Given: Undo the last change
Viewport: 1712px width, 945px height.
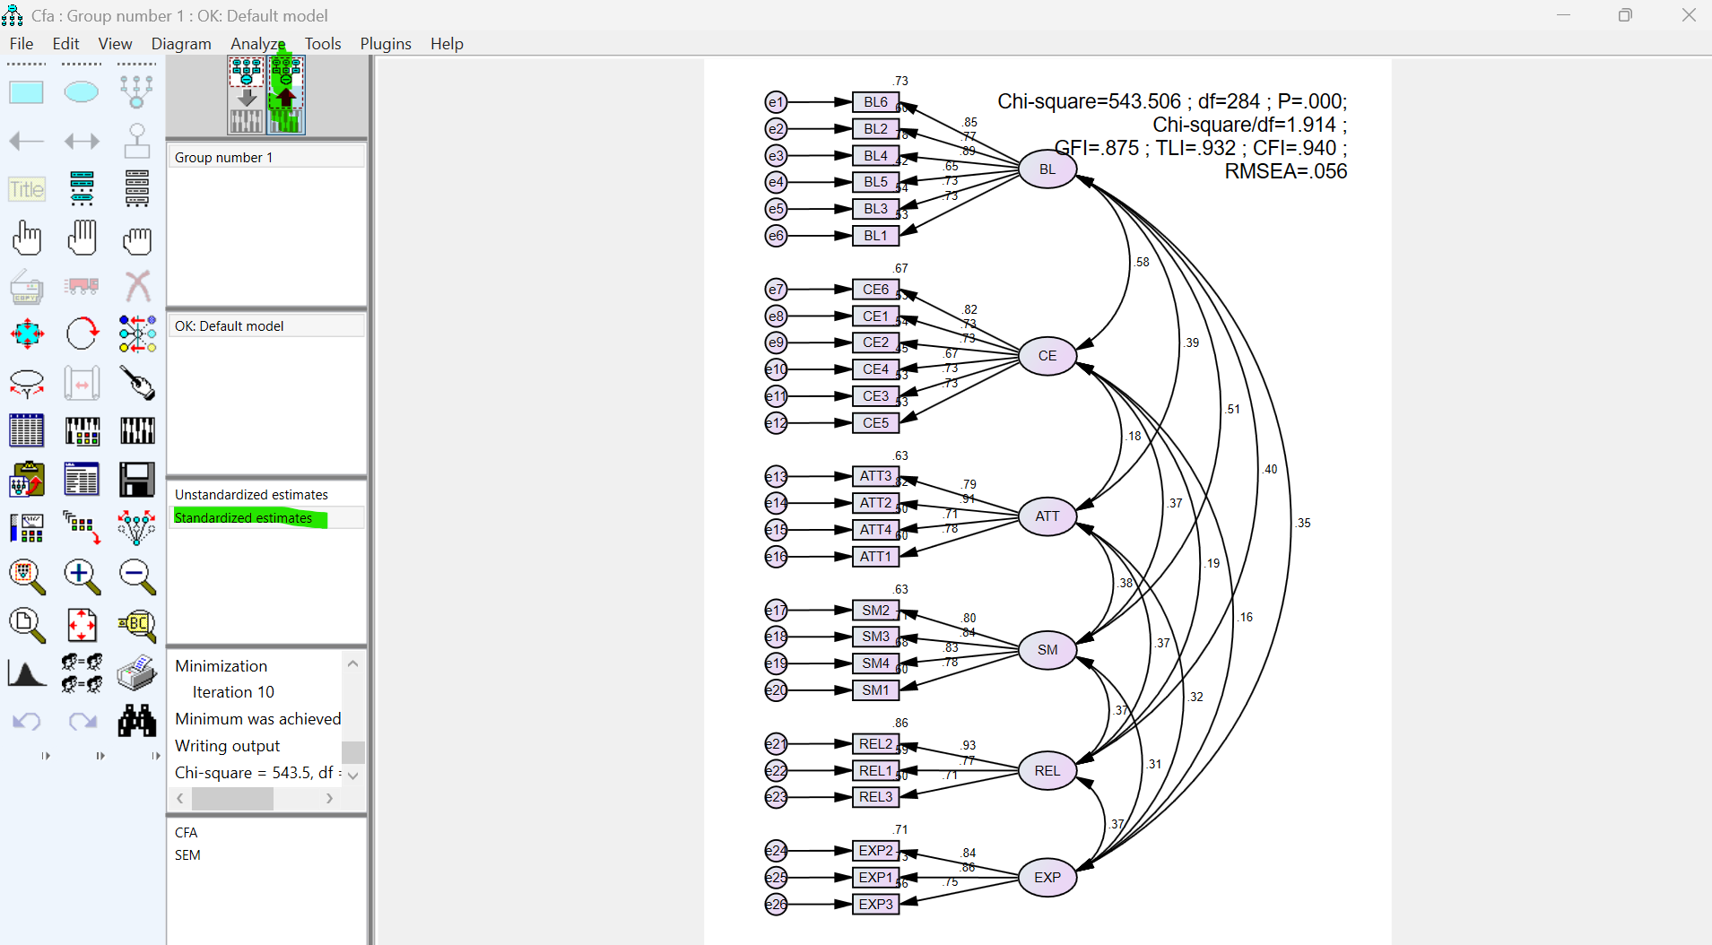Looking at the screenshot, I should click(x=27, y=721).
